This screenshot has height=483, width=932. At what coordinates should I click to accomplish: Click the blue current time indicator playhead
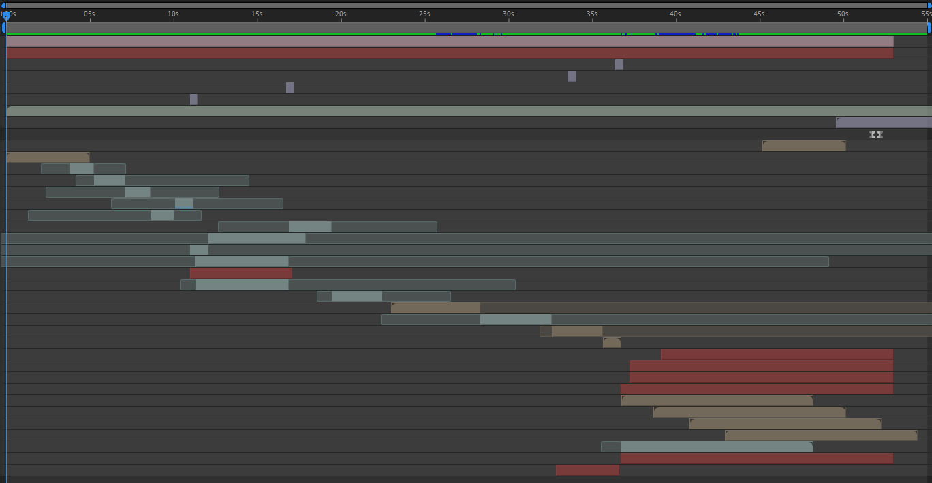(x=6, y=15)
